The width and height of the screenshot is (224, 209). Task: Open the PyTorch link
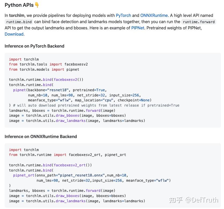click(123, 15)
